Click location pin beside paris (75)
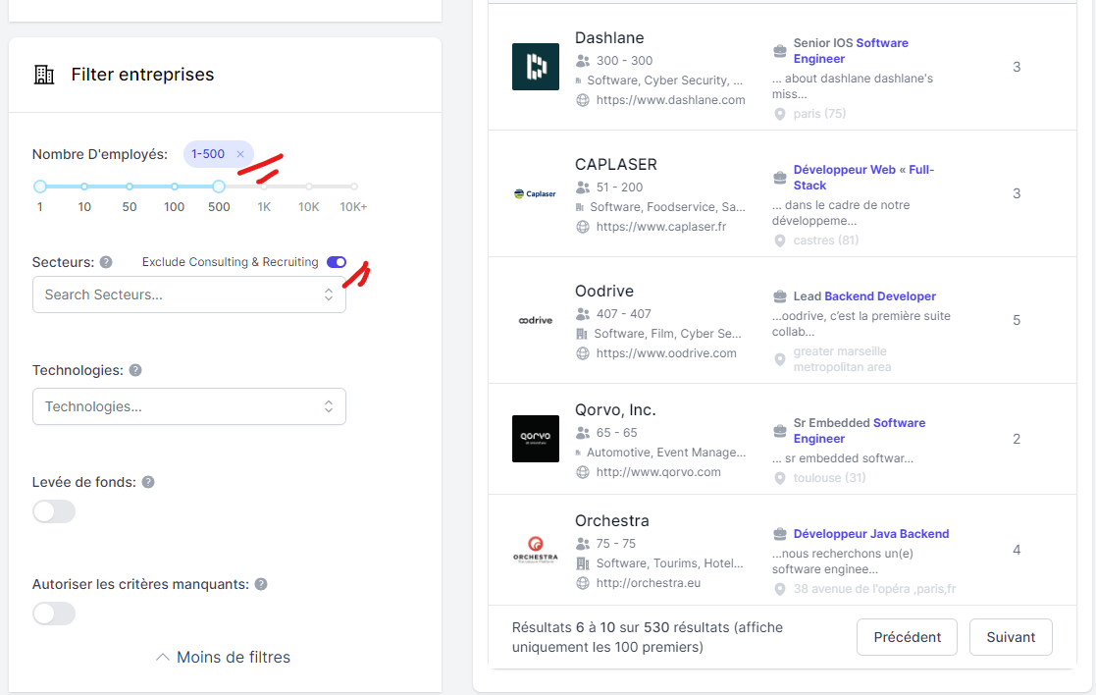Viewport: 1096px width, 695px height. tap(779, 114)
